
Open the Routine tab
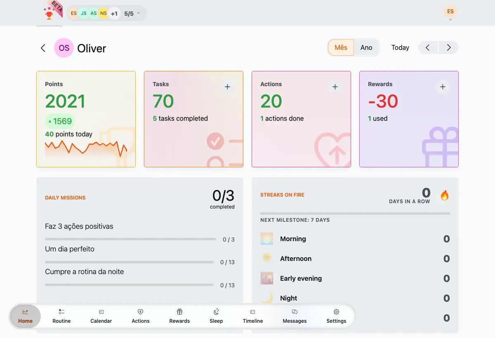point(61,316)
